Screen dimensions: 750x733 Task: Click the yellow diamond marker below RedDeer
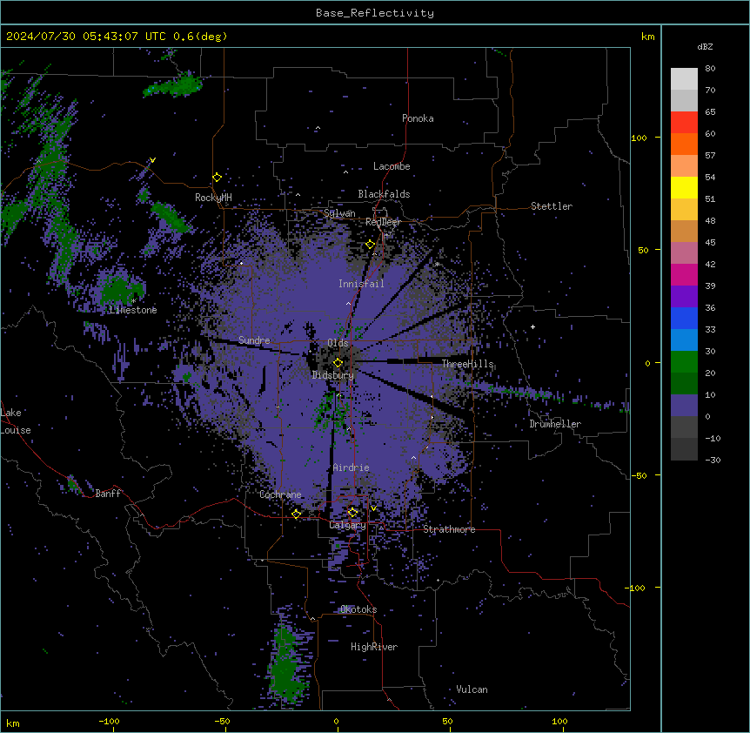(371, 245)
